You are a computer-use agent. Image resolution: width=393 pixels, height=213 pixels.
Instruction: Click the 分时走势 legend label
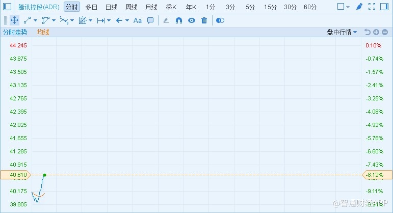coord(15,32)
